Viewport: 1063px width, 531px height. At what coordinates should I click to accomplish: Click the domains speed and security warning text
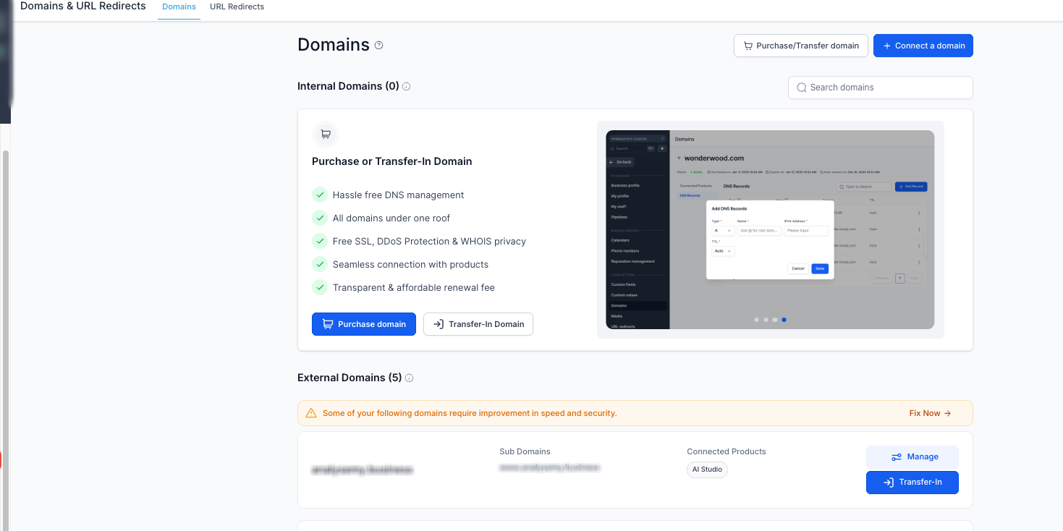tap(470, 413)
